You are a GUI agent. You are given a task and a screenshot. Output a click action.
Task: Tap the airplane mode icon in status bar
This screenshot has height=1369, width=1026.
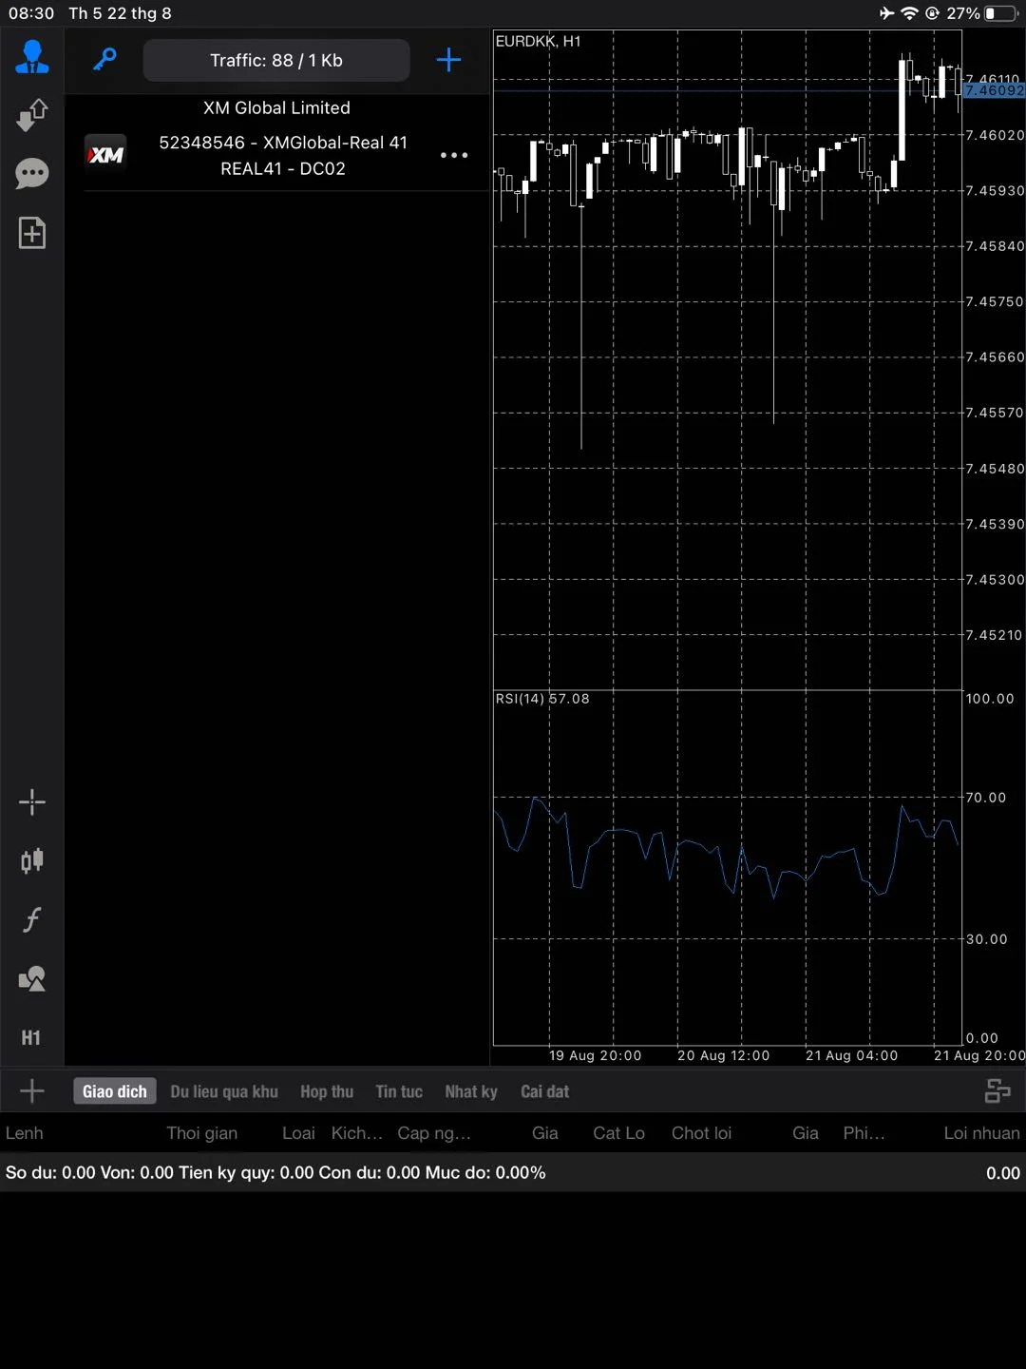pyautogui.click(x=886, y=13)
